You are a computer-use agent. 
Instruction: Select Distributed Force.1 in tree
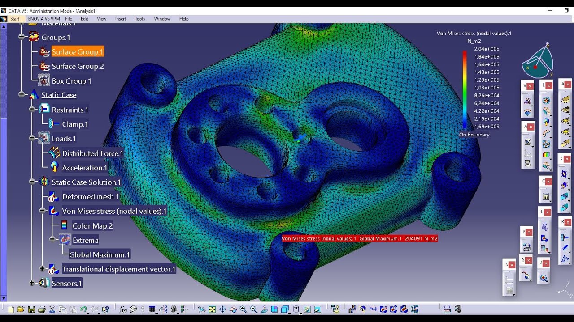tap(92, 153)
